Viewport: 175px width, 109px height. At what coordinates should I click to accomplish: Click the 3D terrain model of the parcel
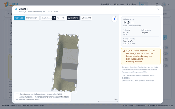[x=66, y=63]
